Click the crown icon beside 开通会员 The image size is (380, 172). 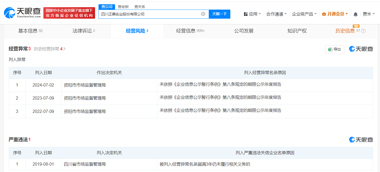click(324, 14)
